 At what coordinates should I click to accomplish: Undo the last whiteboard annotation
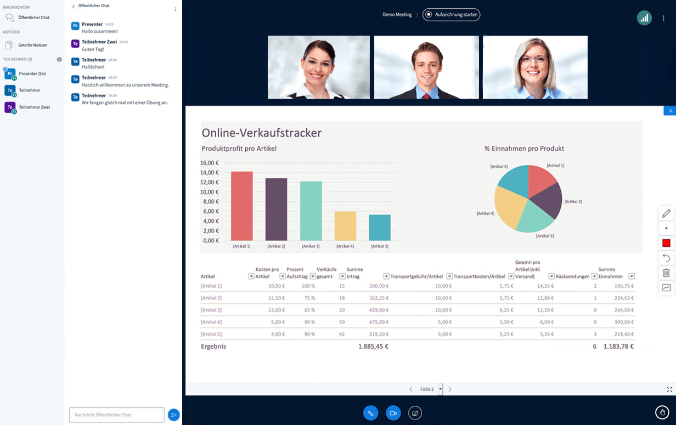[666, 258]
